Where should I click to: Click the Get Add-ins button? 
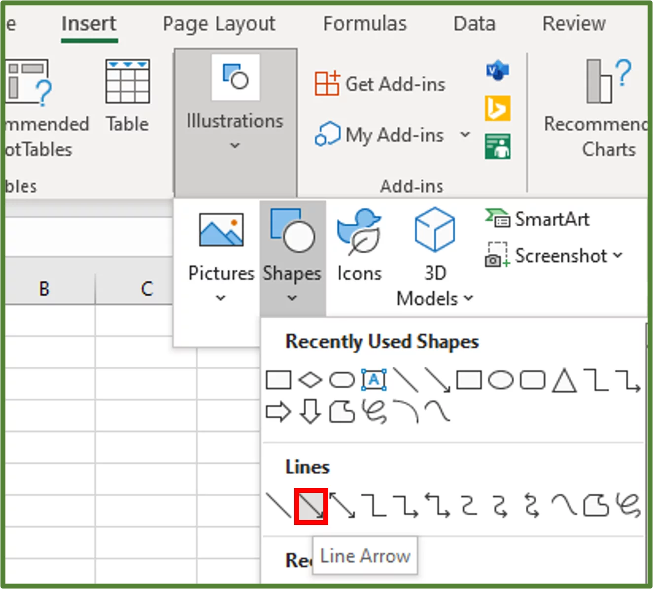point(380,84)
